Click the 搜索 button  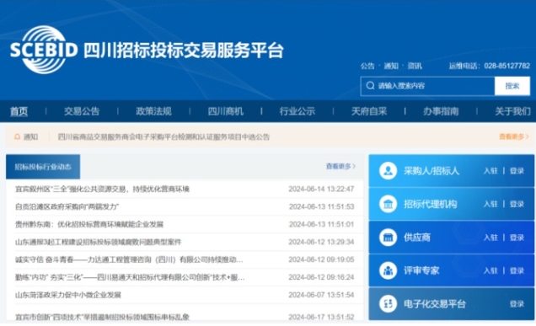[512, 86]
